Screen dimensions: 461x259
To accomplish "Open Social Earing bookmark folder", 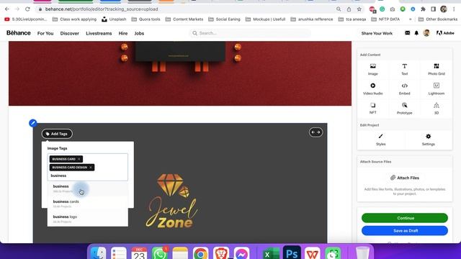I will (224, 19).
